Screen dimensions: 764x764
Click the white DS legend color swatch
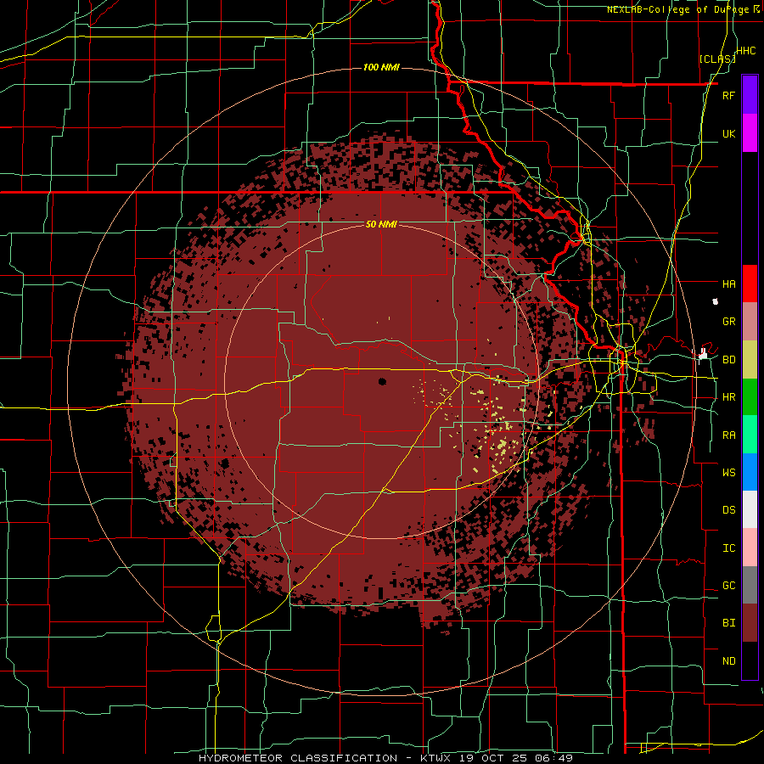[x=750, y=509]
